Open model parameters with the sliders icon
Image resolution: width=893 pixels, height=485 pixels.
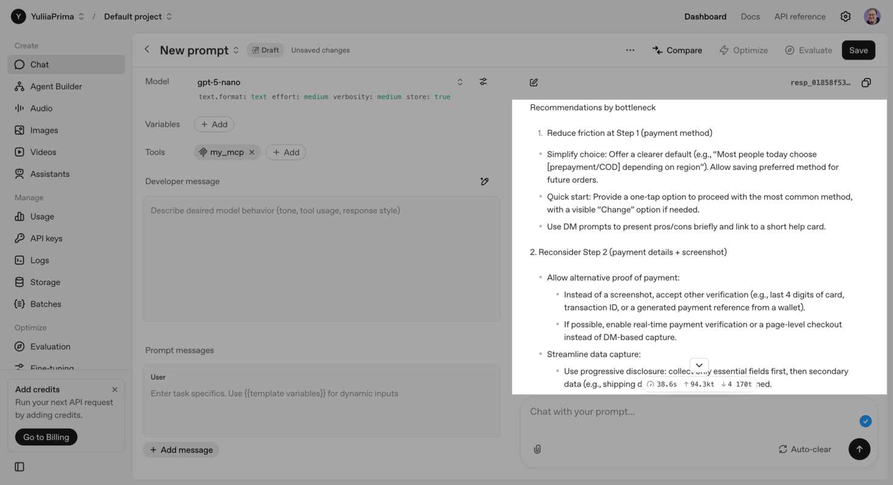click(483, 81)
